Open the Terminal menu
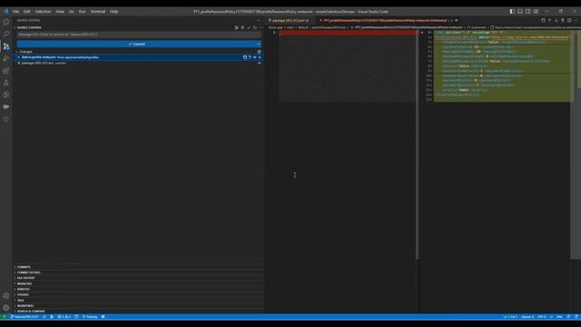Image resolution: width=581 pixels, height=327 pixels. click(x=98, y=12)
